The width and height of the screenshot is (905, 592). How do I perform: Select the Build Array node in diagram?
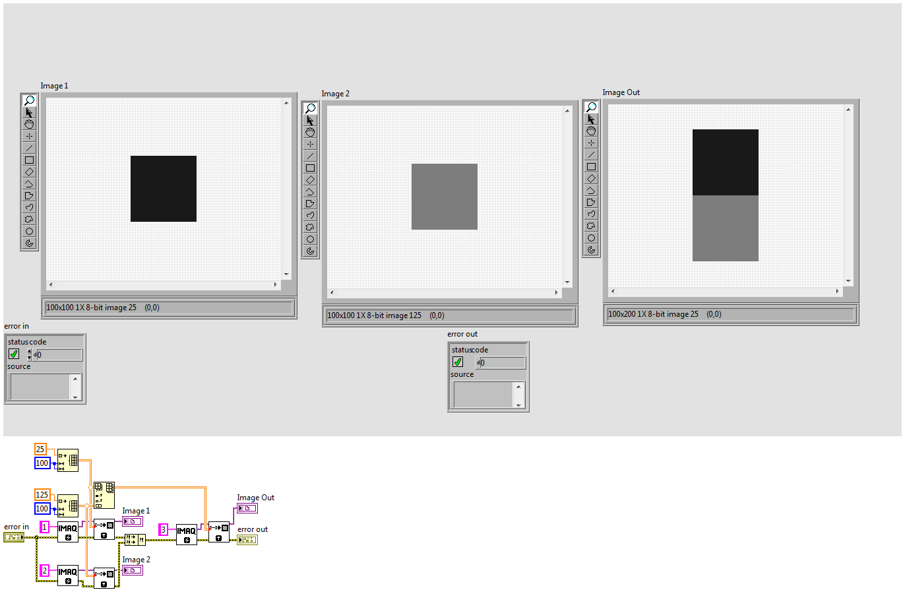click(104, 496)
